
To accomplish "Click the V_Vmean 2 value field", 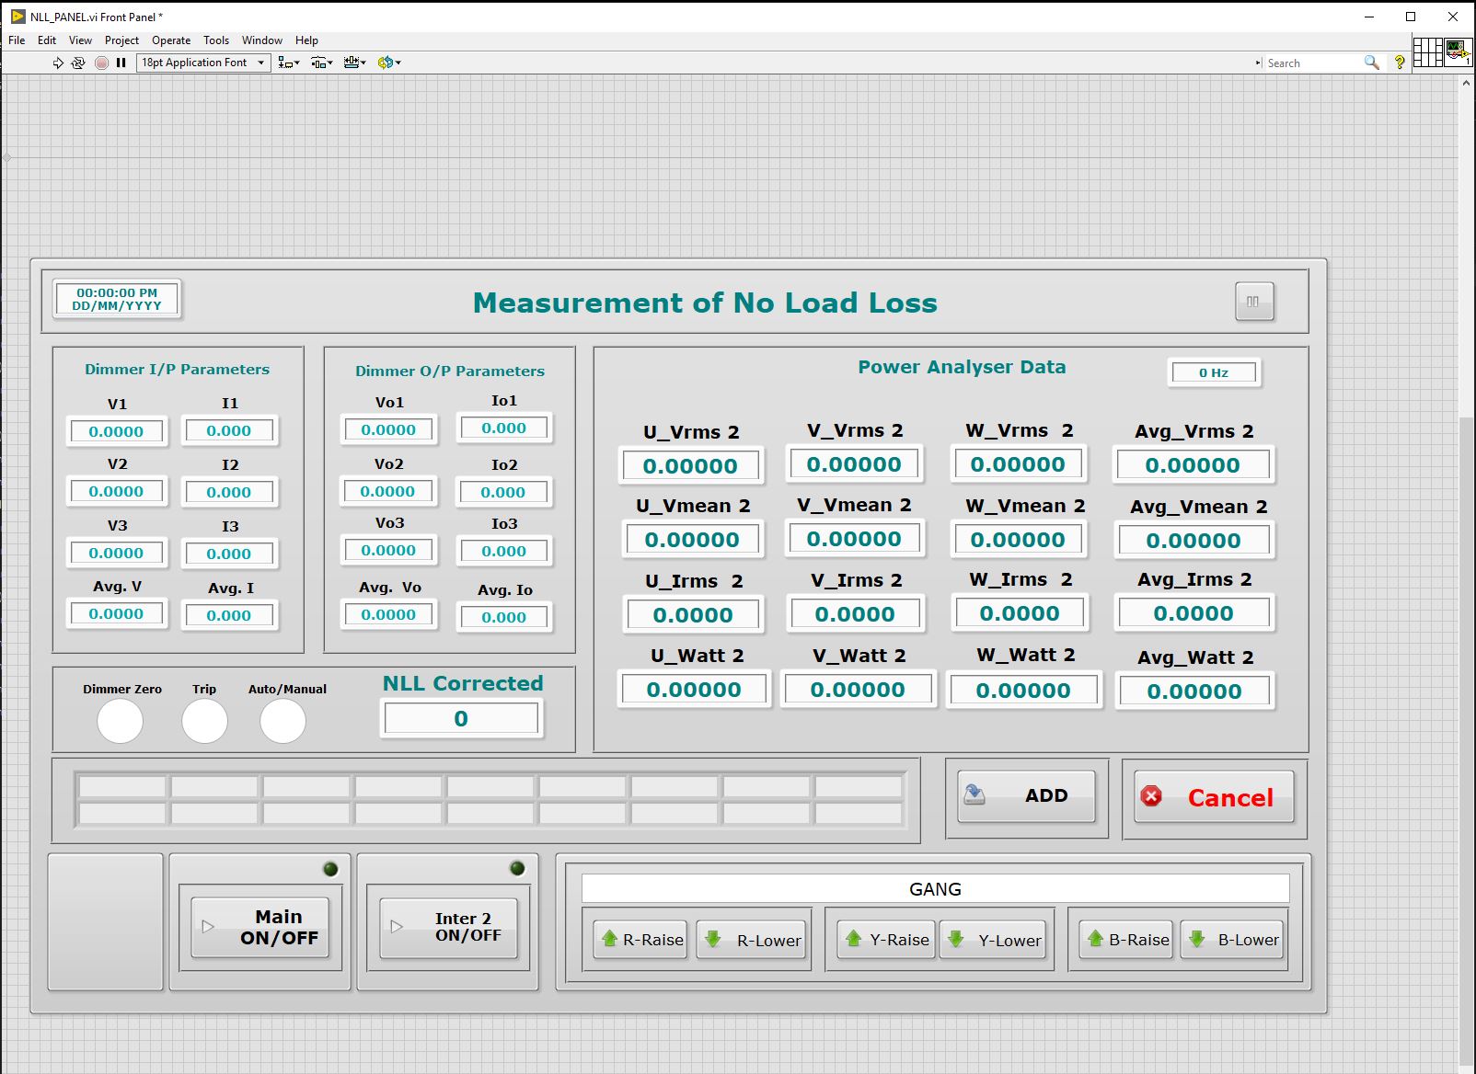I will tap(854, 539).
